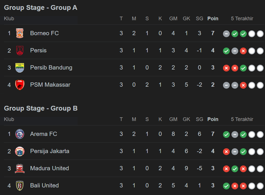Click Borneo FC's first draw result icon

pos(226,34)
